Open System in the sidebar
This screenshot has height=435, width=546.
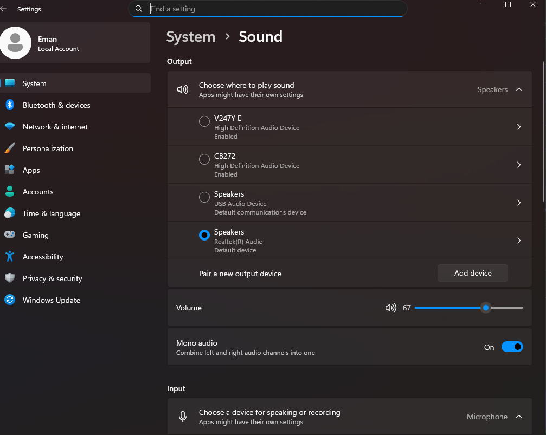[x=75, y=83]
